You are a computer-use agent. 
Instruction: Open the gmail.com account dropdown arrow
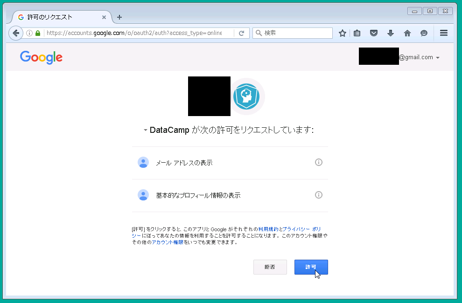438,58
